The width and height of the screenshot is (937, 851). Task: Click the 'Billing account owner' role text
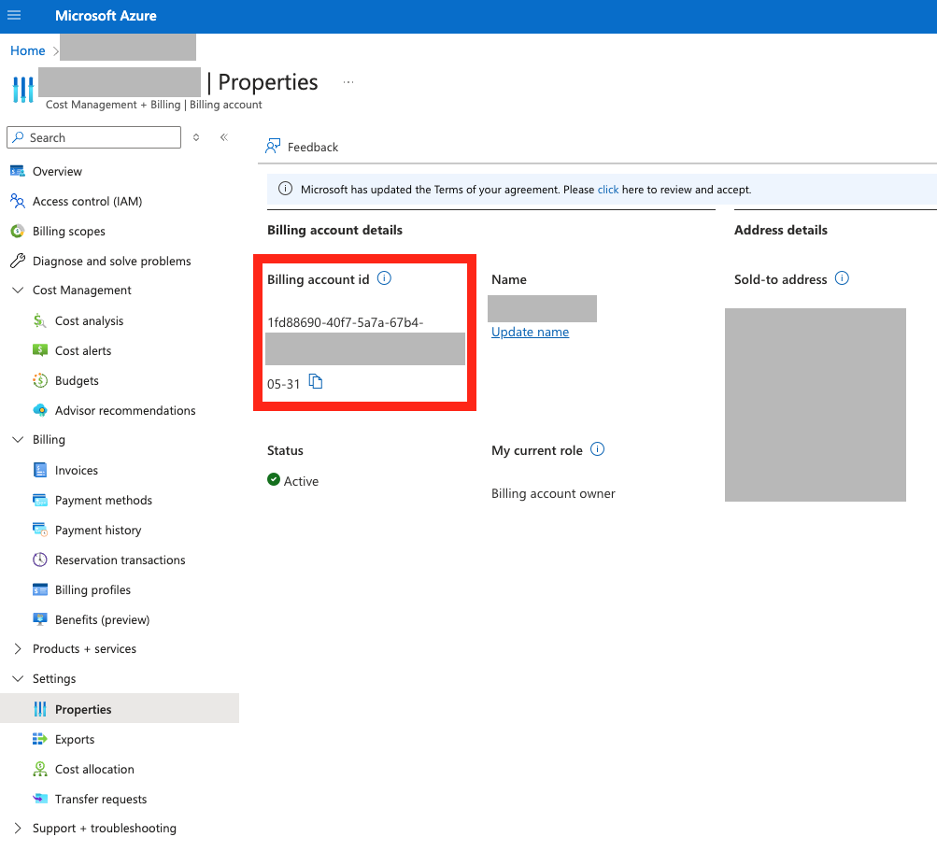point(553,493)
